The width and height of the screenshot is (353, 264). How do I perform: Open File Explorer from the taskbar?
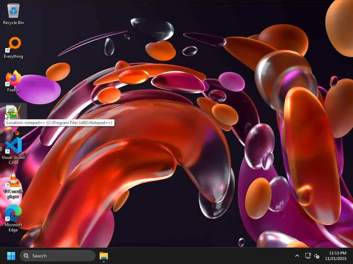(104, 256)
